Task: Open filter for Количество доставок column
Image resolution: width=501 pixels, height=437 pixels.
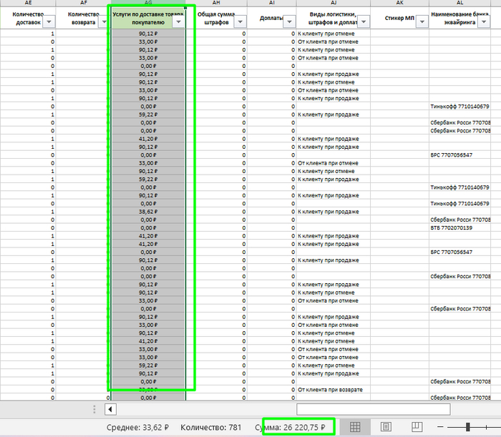Action: tap(49, 22)
